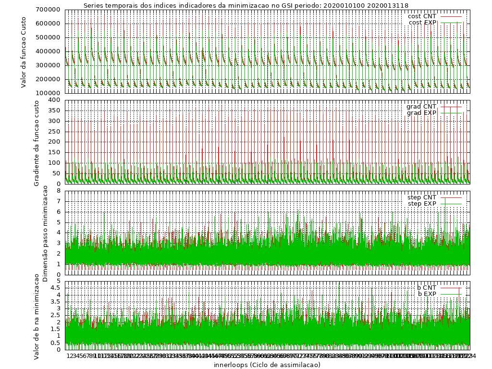Image resolution: width=492 pixels, height=369 pixels.
Task: Click the y-axis label 'Valor de b na minimizacao'
Action: (x=37, y=316)
